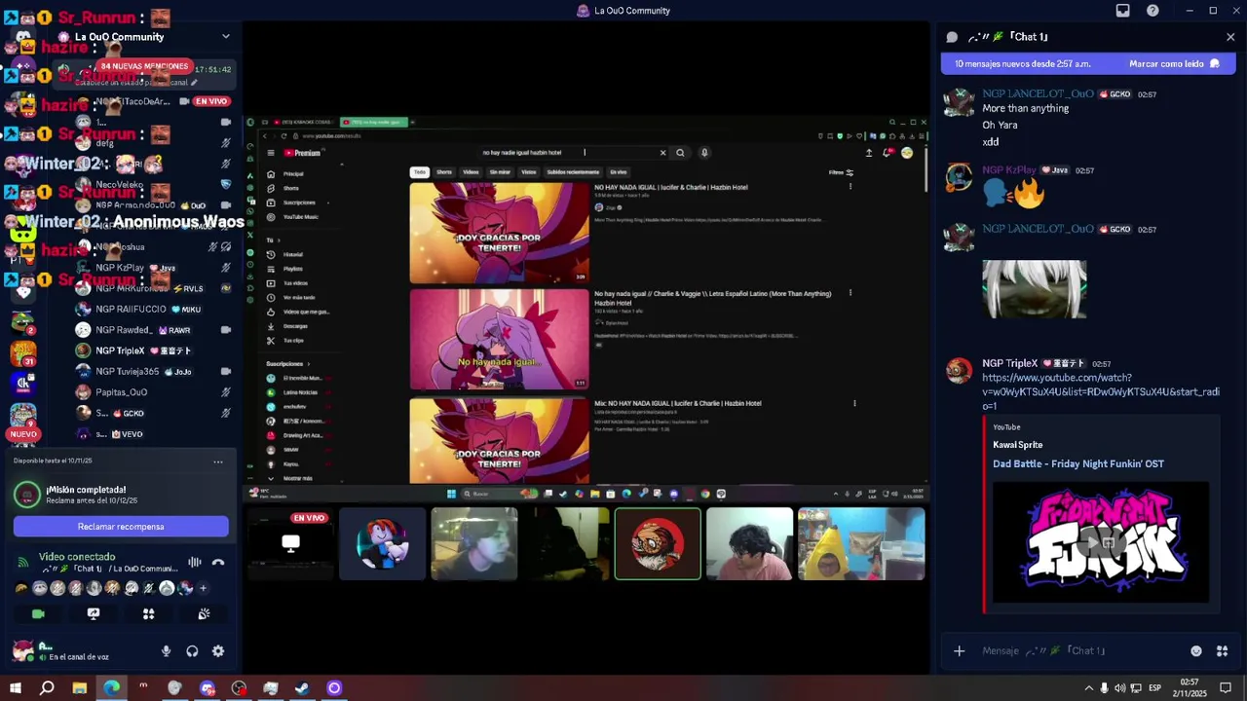This screenshot has width=1247, height=701.
Task: Select the En vivo filter chip in stream
Action: click(x=619, y=172)
